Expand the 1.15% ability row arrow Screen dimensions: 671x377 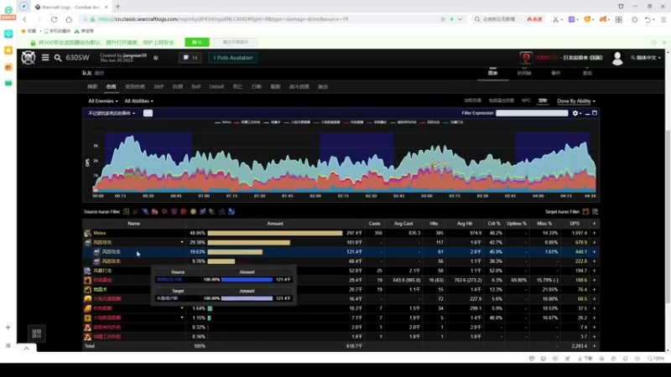pos(182,318)
